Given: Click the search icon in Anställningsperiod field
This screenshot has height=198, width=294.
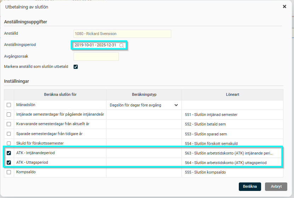Looking at the screenshot, I should point(121,45).
